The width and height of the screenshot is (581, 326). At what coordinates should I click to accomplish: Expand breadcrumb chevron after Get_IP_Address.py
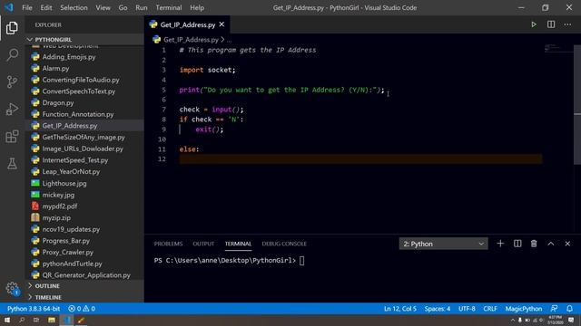click(222, 39)
